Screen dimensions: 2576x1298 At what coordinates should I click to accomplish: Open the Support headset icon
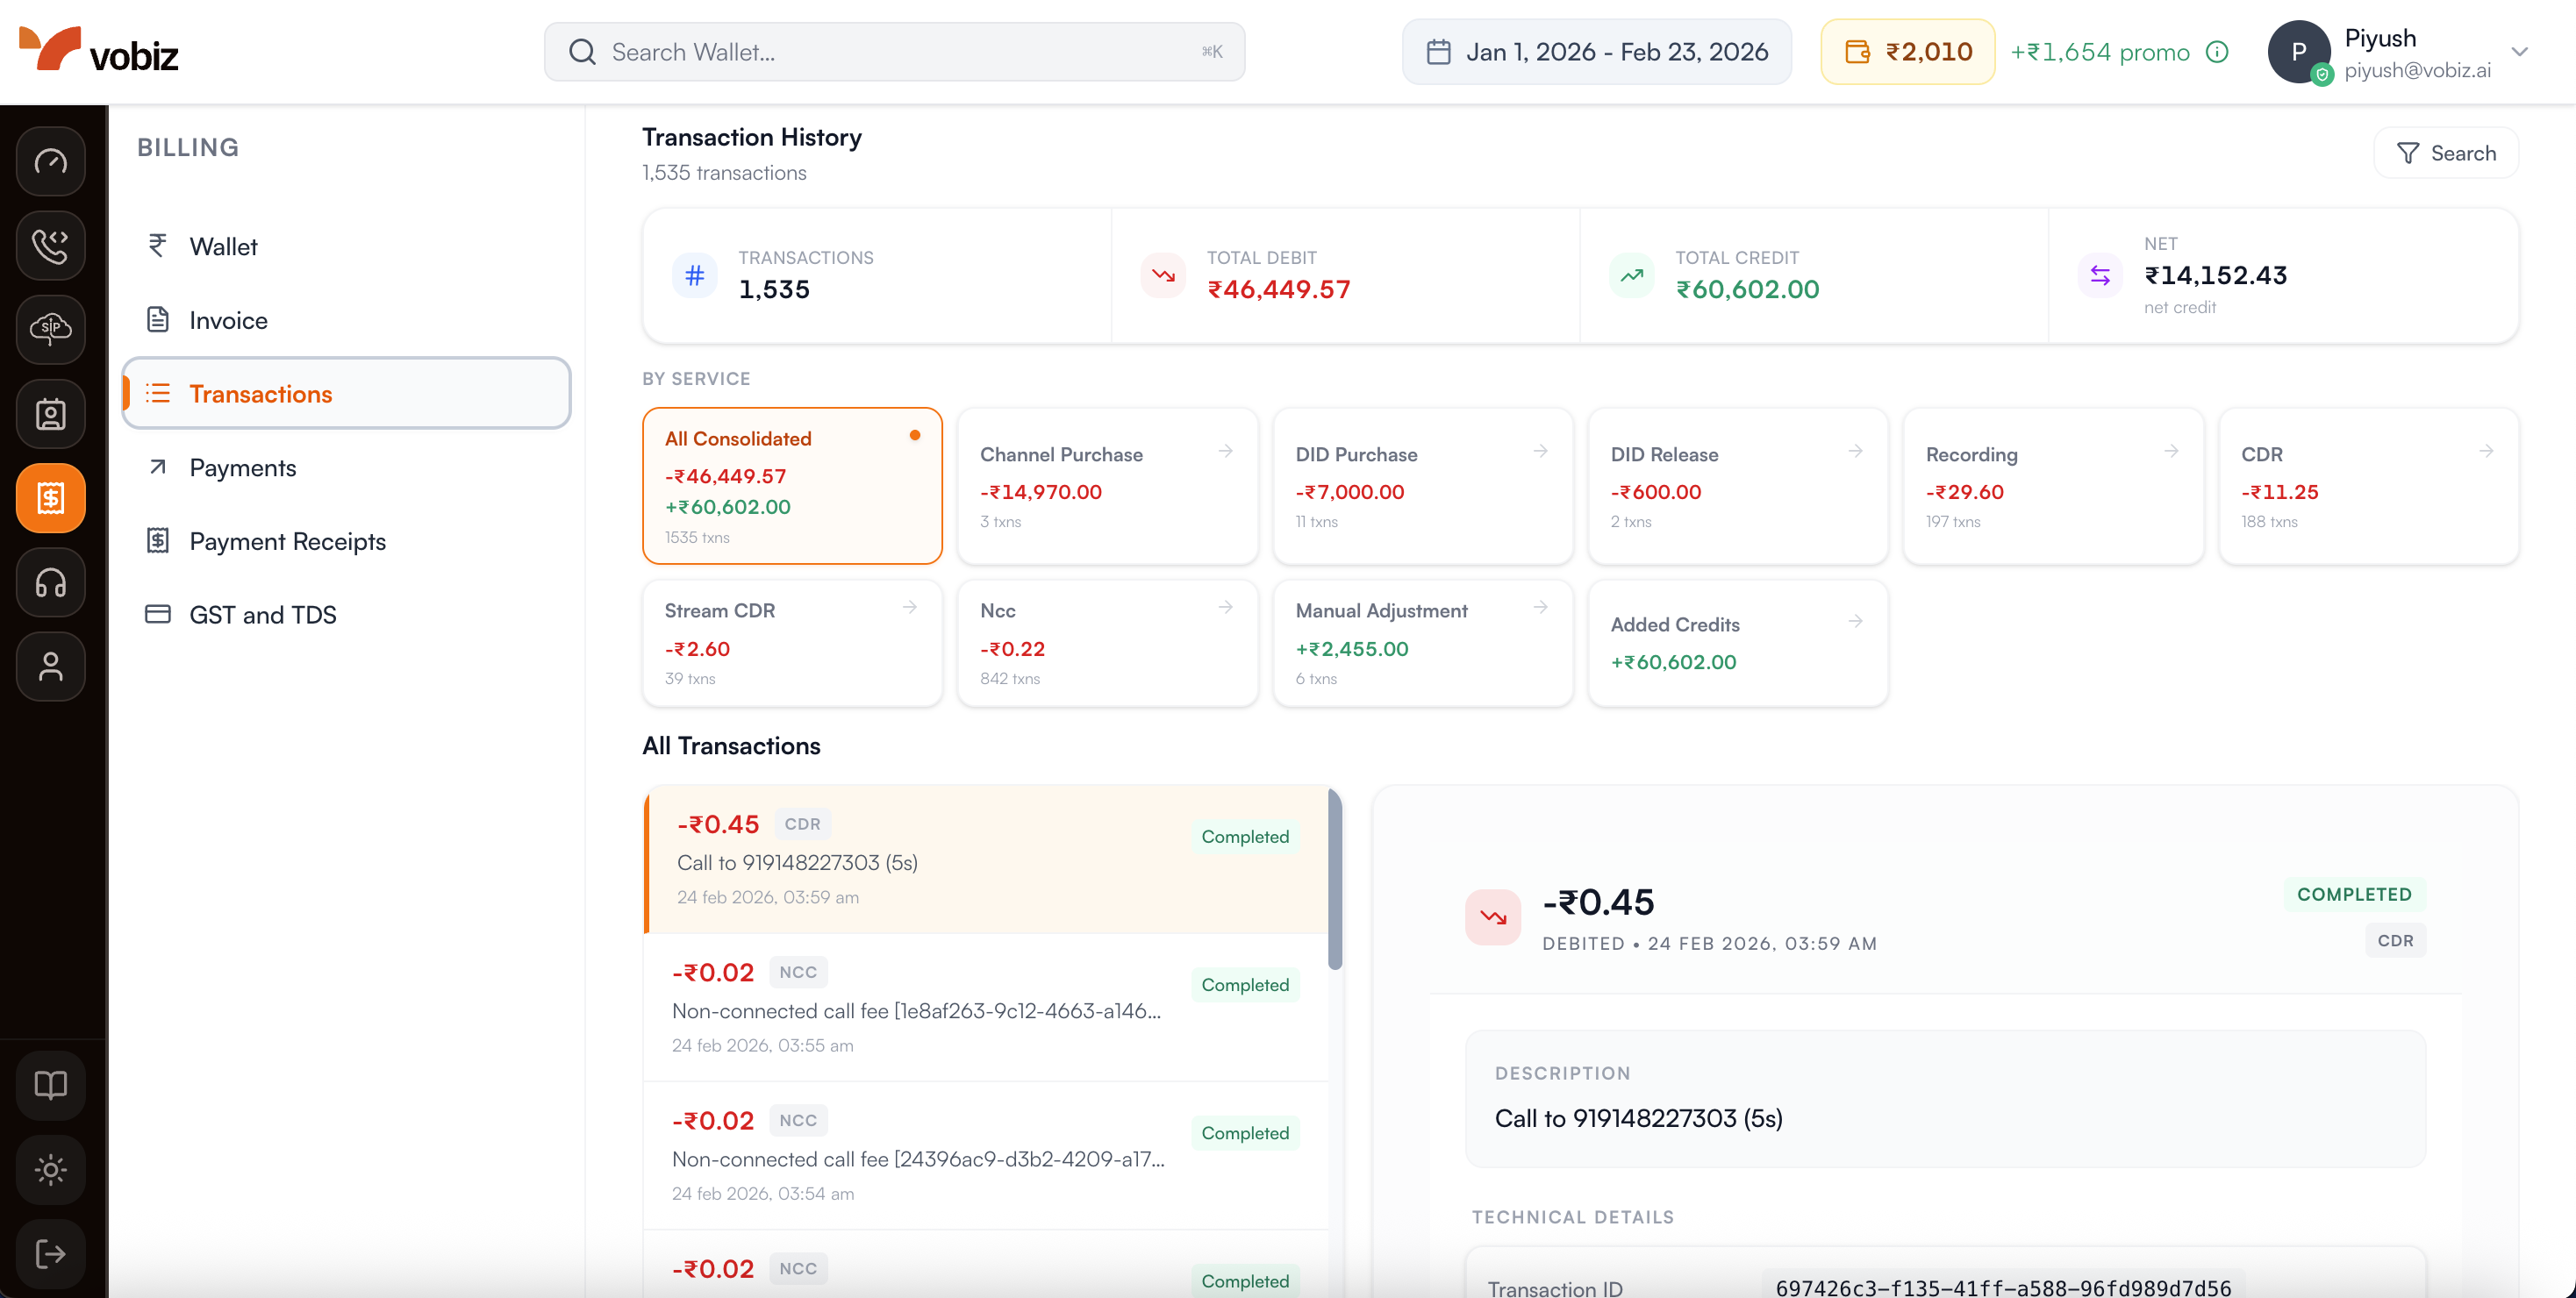50,582
